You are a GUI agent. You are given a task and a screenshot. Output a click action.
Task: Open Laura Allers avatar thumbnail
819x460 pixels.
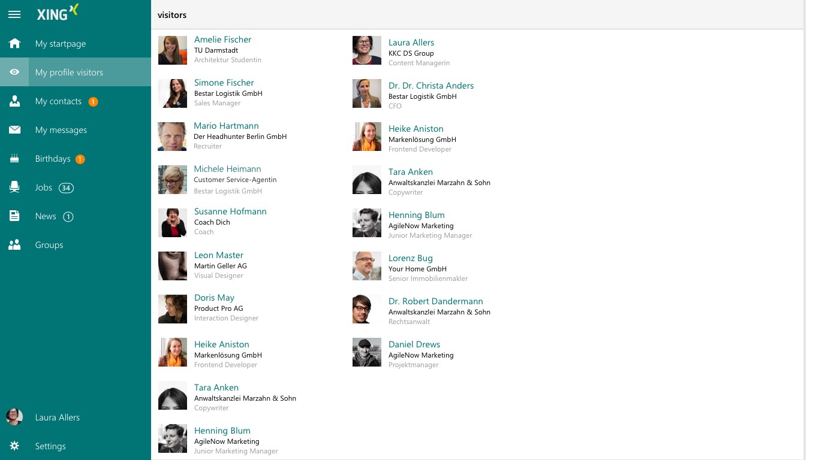click(14, 417)
